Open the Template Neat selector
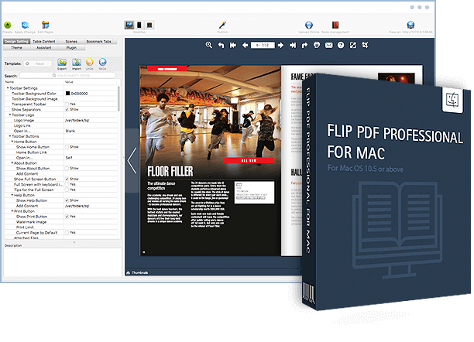 tap(38, 63)
